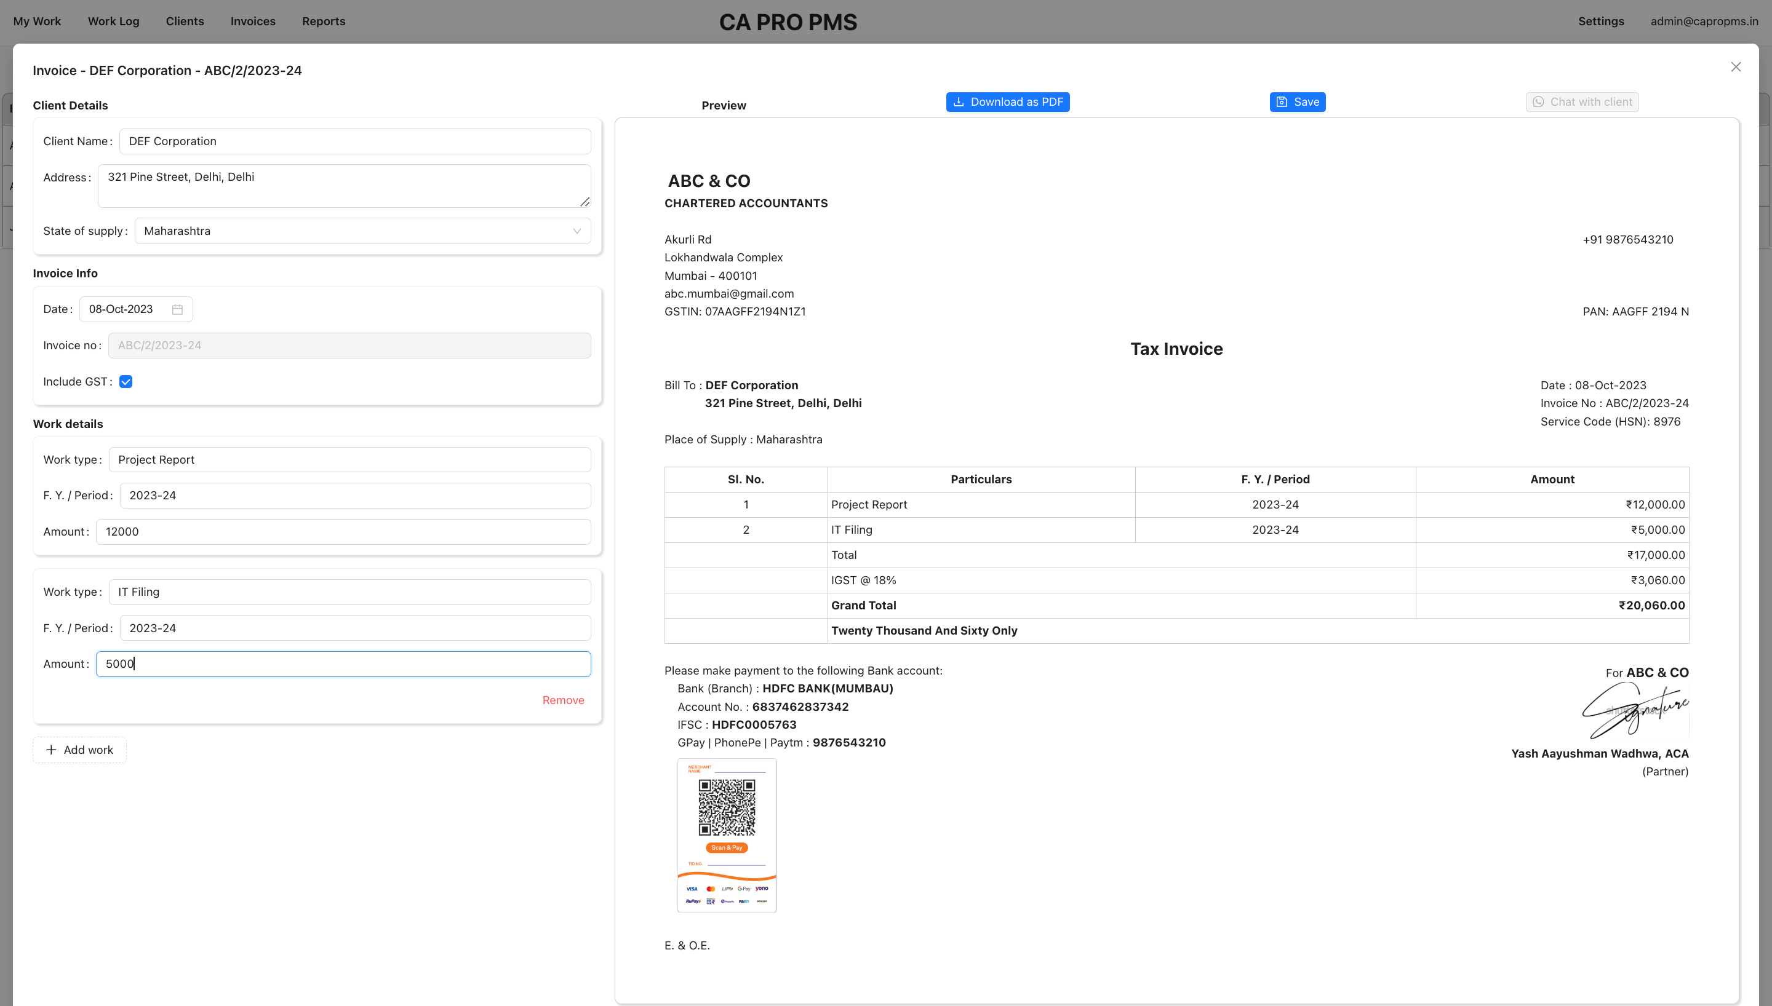This screenshot has width=1772, height=1006.
Task: Uncheck the Include GST checkbox
Action: coord(126,381)
